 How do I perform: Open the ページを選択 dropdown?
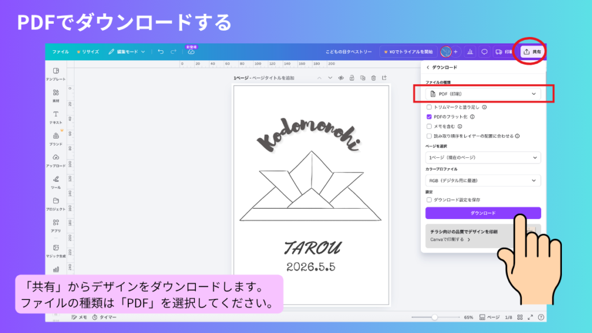coord(483,157)
